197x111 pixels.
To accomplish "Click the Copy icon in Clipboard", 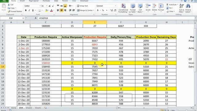I will (x=9, y=8).
